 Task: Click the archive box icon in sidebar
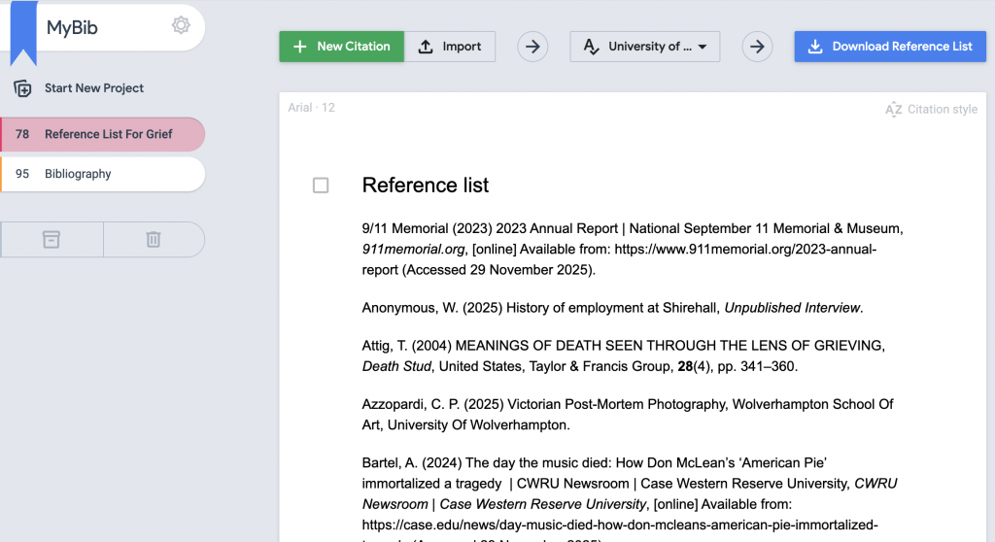51,239
